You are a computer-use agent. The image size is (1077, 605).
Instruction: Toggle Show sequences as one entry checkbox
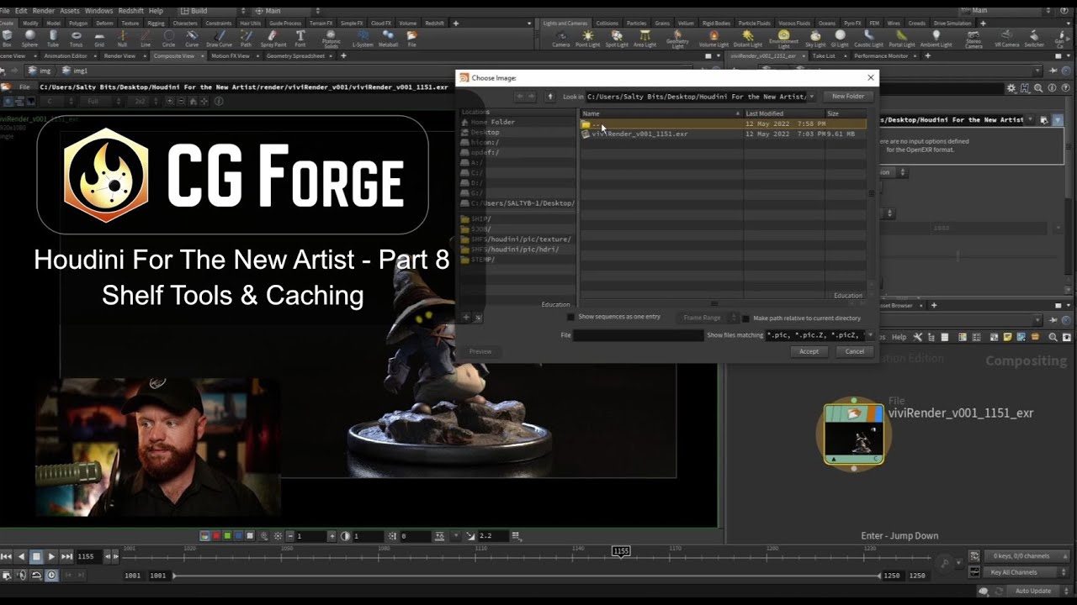coord(571,317)
